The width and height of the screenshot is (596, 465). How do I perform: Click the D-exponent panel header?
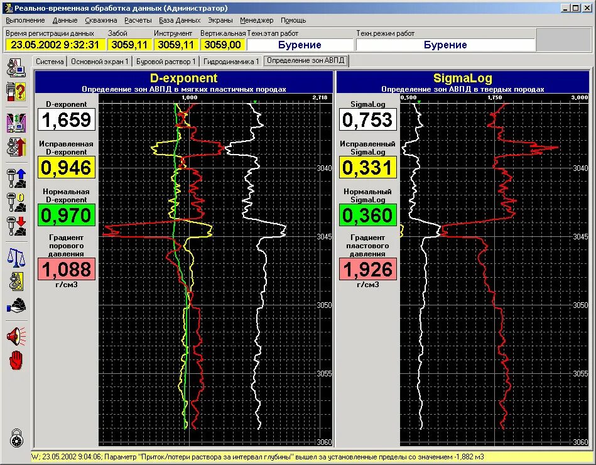[x=184, y=82]
